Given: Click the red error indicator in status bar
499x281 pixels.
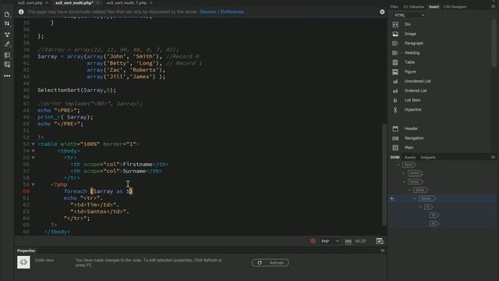Looking at the screenshot, I should [x=313, y=241].
